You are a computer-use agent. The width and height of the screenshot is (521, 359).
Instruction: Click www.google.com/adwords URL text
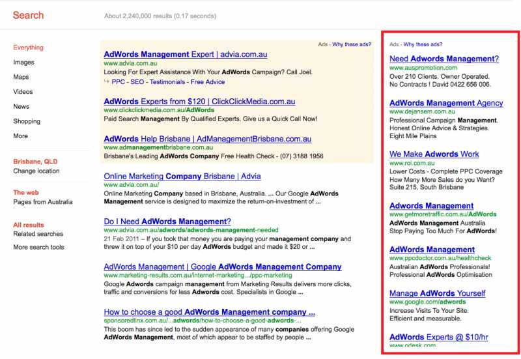[x=428, y=302]
